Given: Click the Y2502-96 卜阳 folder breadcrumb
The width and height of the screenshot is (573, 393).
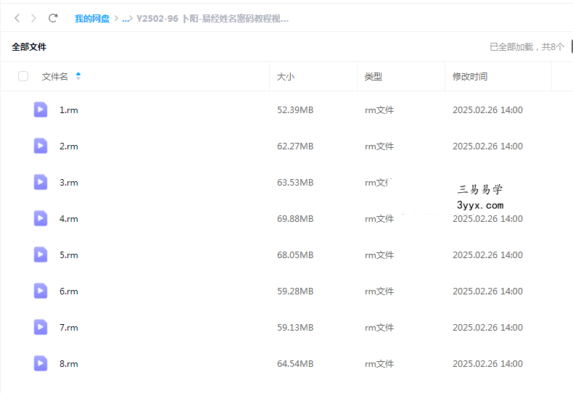Looking at the screenshot, I should [x=213, y=19].
